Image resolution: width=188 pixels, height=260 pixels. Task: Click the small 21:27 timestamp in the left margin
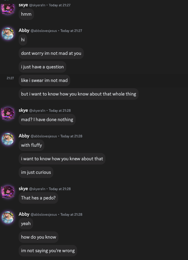point(10,78)
